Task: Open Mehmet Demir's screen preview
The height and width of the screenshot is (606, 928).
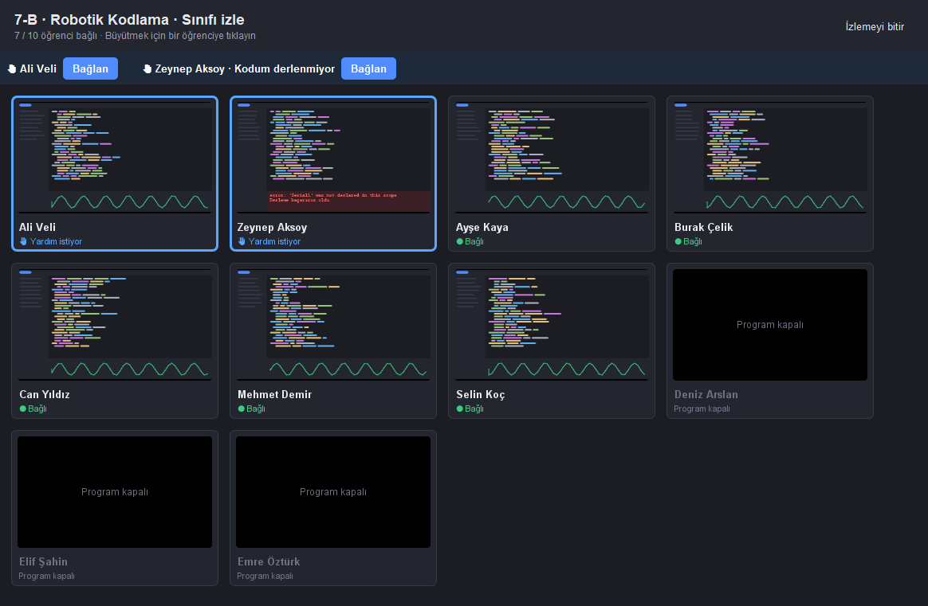Action: point(333,325)
